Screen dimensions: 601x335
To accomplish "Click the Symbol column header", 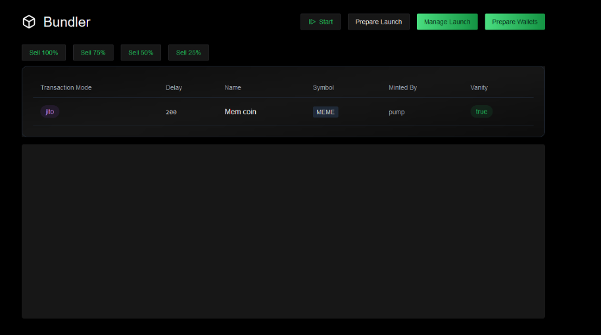I will [323, 87].
